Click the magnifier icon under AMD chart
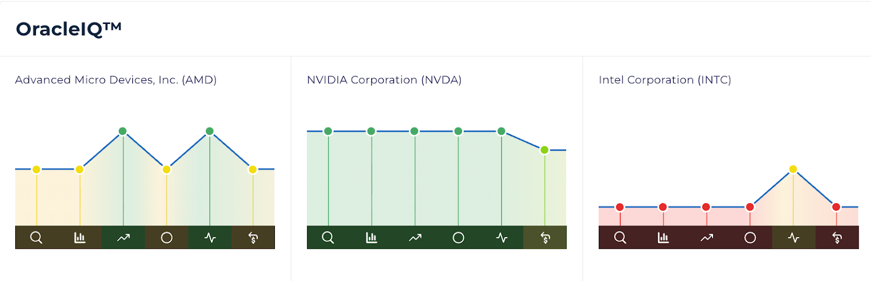Screen dimensions: 871x281 point(36,238)
